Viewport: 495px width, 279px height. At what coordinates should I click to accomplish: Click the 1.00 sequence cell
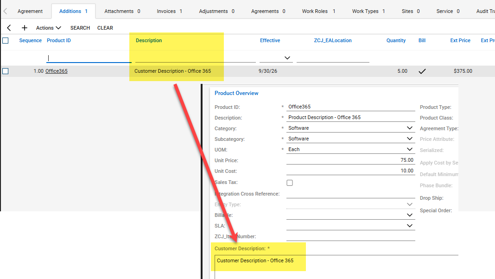click(38, 71)
